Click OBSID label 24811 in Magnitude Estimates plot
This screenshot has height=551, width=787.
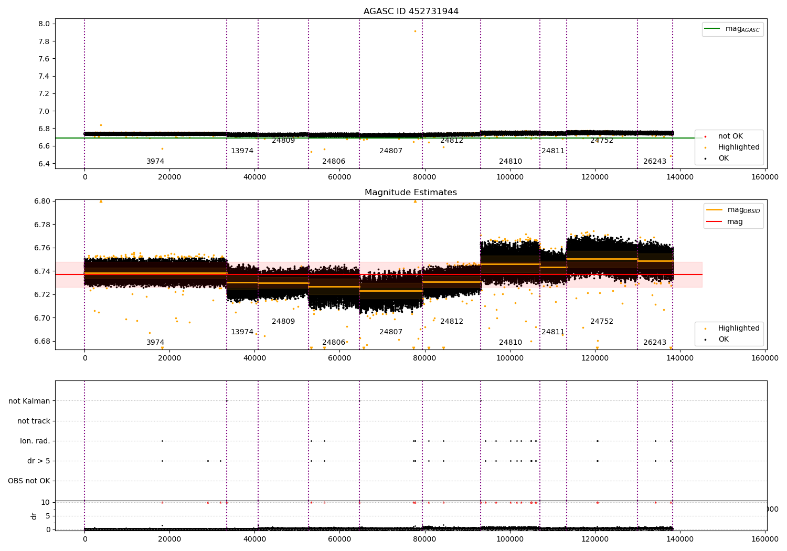(553, 332)
